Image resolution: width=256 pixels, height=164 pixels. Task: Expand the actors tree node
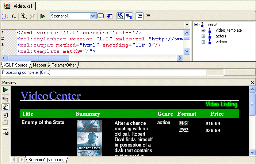[203, 36]
